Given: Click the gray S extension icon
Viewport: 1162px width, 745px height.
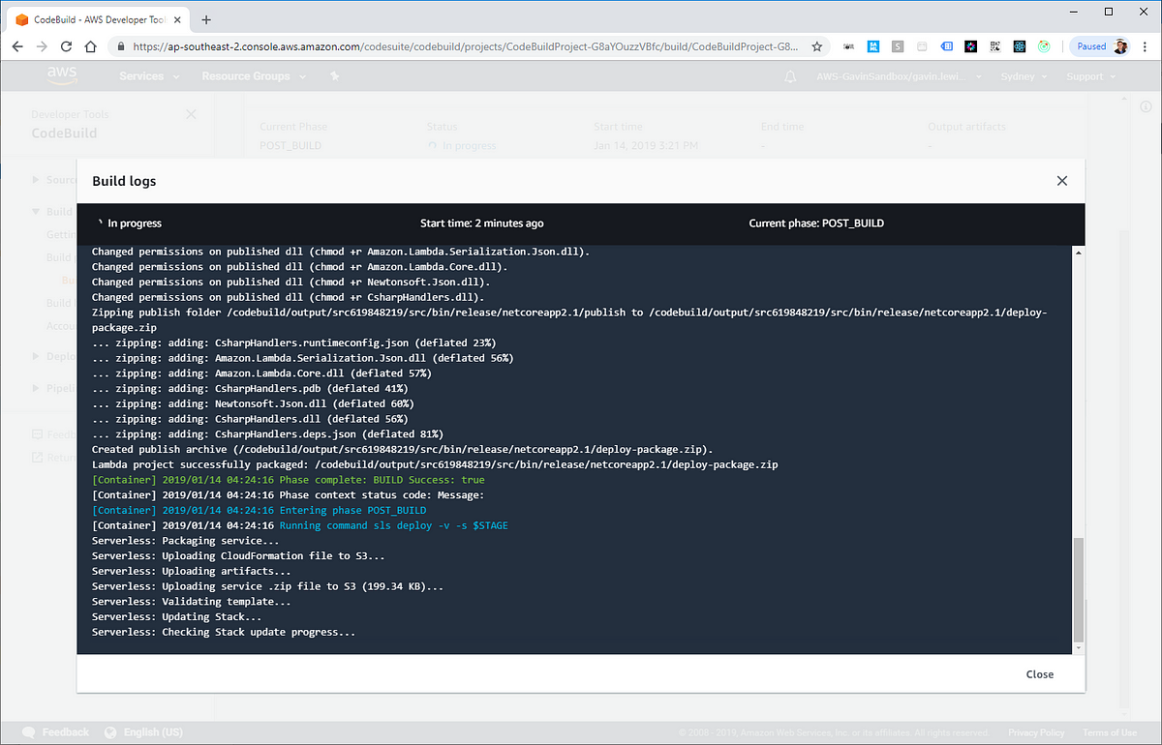Looking at the screenshot, I should pos(898,46).
